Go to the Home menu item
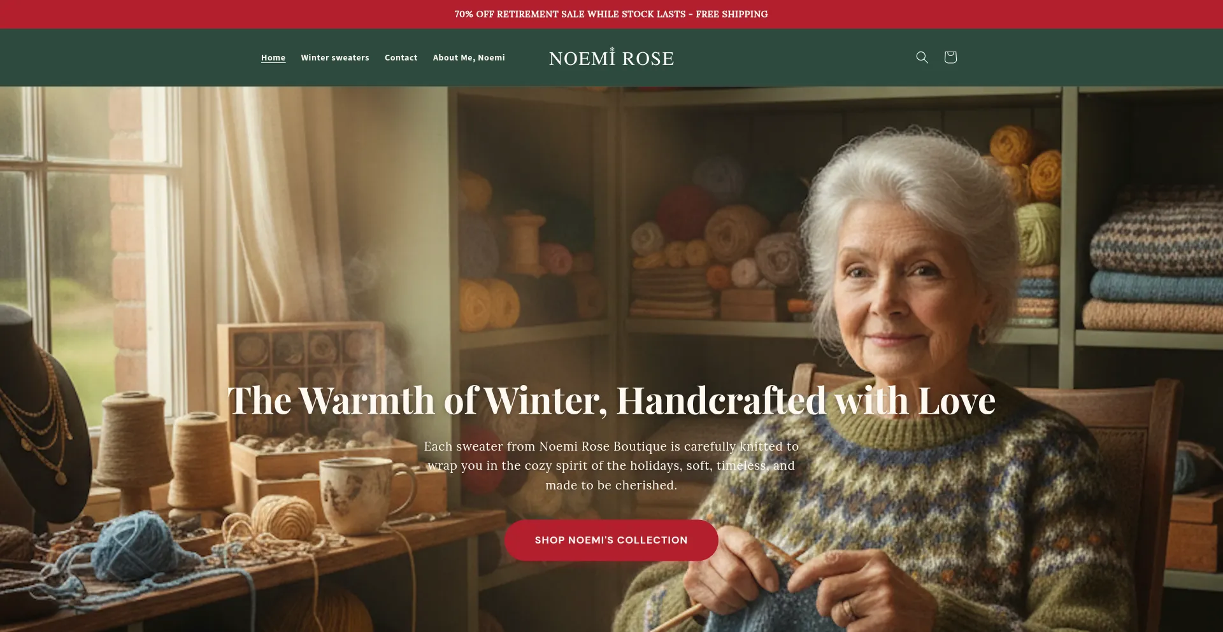The height and width of the screenshot is (632, 1223). click(273, 57)
